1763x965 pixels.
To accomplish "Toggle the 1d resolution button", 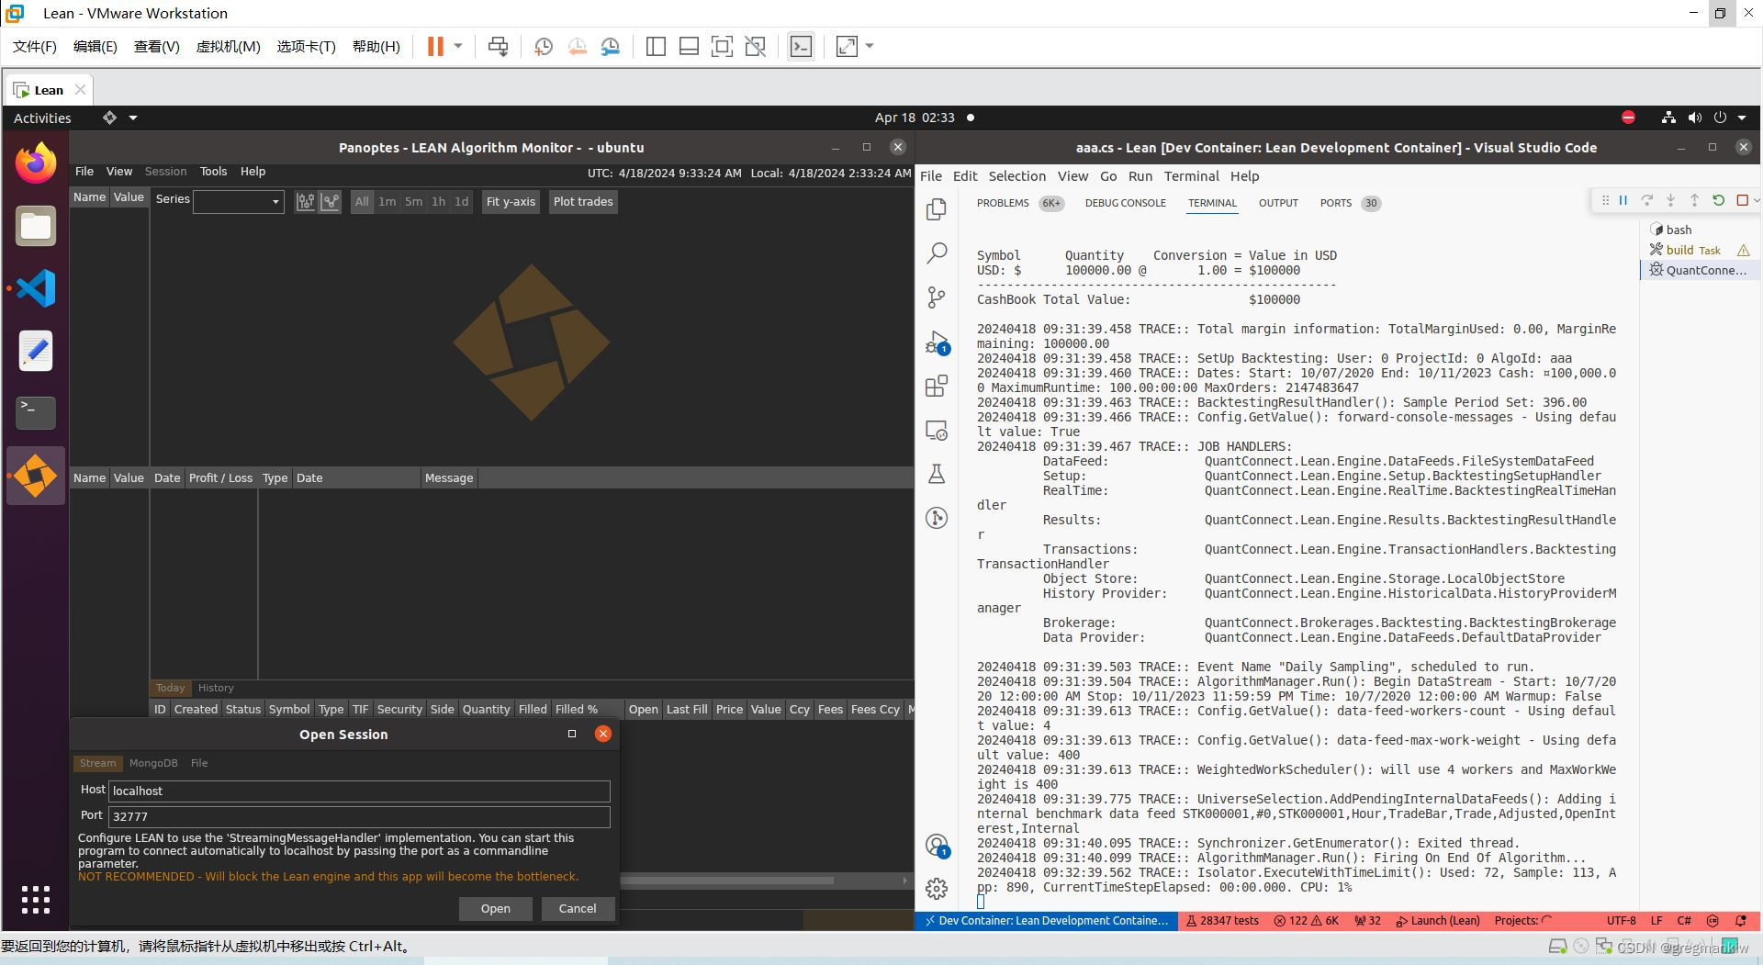I will coord(461,202).
